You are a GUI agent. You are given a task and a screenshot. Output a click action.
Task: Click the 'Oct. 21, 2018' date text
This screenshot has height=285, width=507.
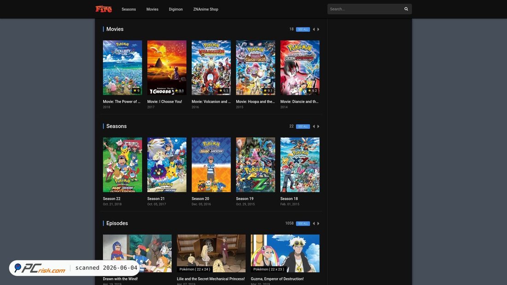point(112,204)
